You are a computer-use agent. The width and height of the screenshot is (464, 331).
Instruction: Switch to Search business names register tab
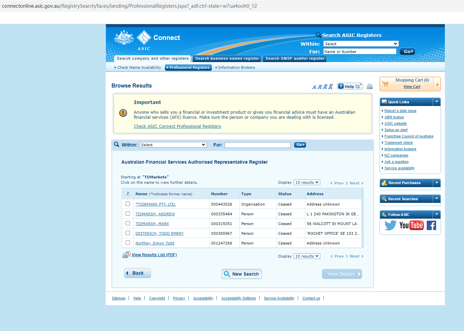tap(227, 59)
